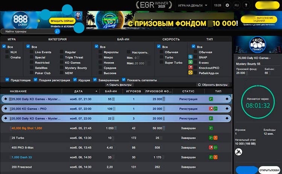Click right spade icon on 109 buy-in row
The width and height of the screenshot is (282, 174).
(x=227, y=108)
